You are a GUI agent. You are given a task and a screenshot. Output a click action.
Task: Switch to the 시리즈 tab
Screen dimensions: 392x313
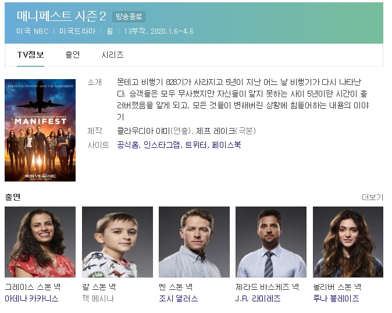click(112, 55)
